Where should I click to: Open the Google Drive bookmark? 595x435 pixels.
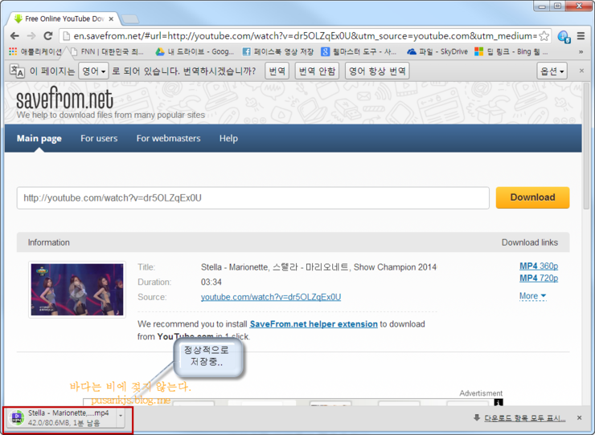(195, 51)
